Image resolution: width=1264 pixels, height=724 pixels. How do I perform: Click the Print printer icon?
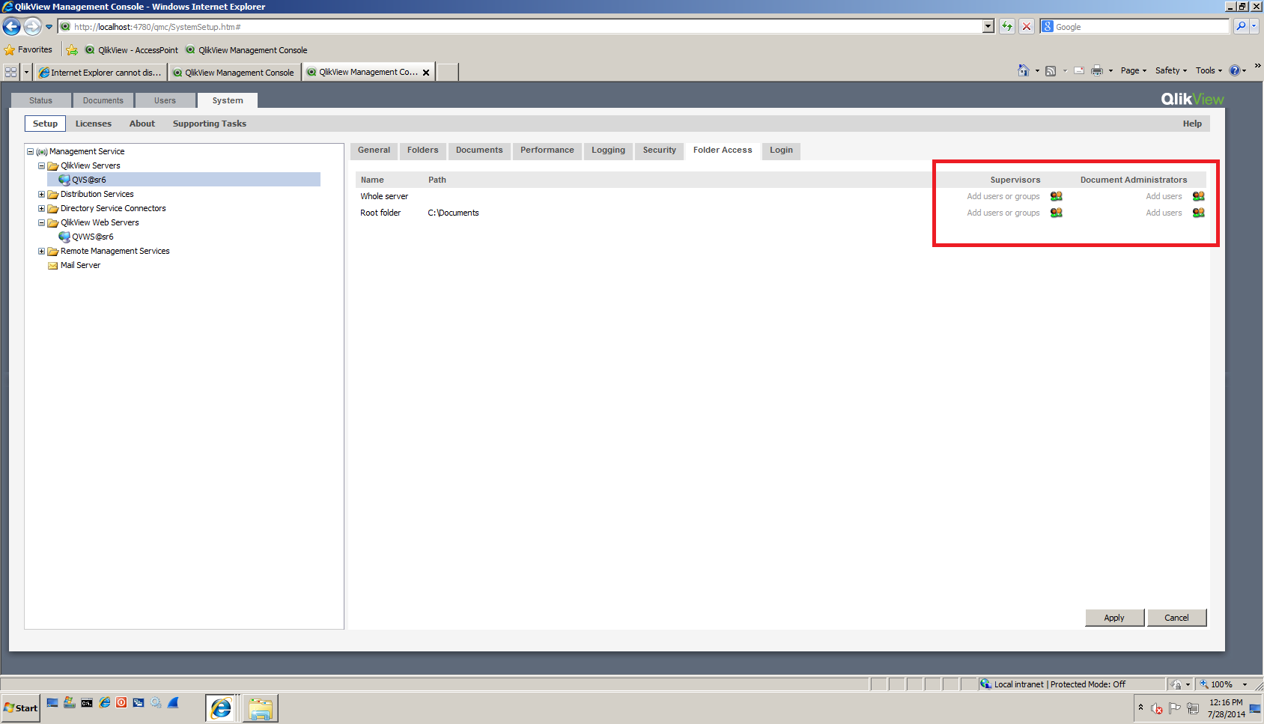click(x=1097, y=70)
